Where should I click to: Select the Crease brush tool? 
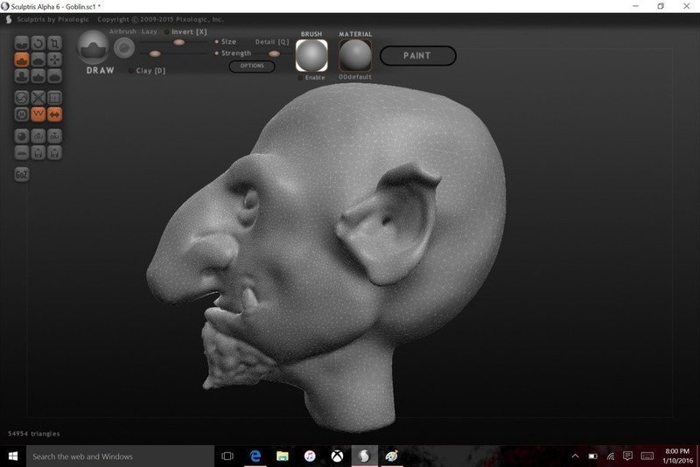click(x=22, y=43)
